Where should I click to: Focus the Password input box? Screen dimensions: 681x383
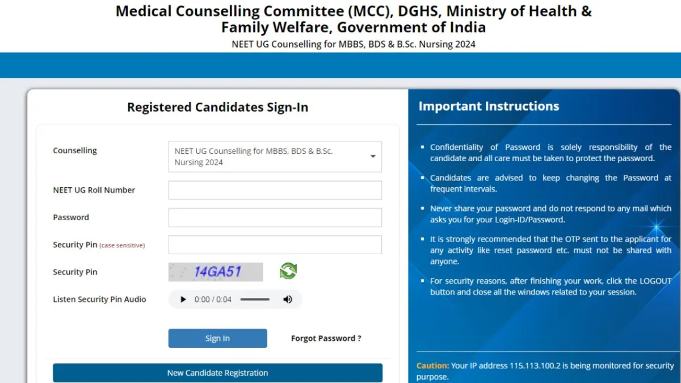[x=275, y=217]
